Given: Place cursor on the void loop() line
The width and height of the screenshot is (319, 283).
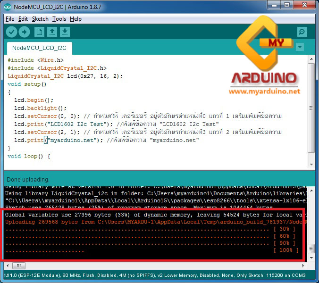Looking at the screenshot, I should [x=28, y=156].
